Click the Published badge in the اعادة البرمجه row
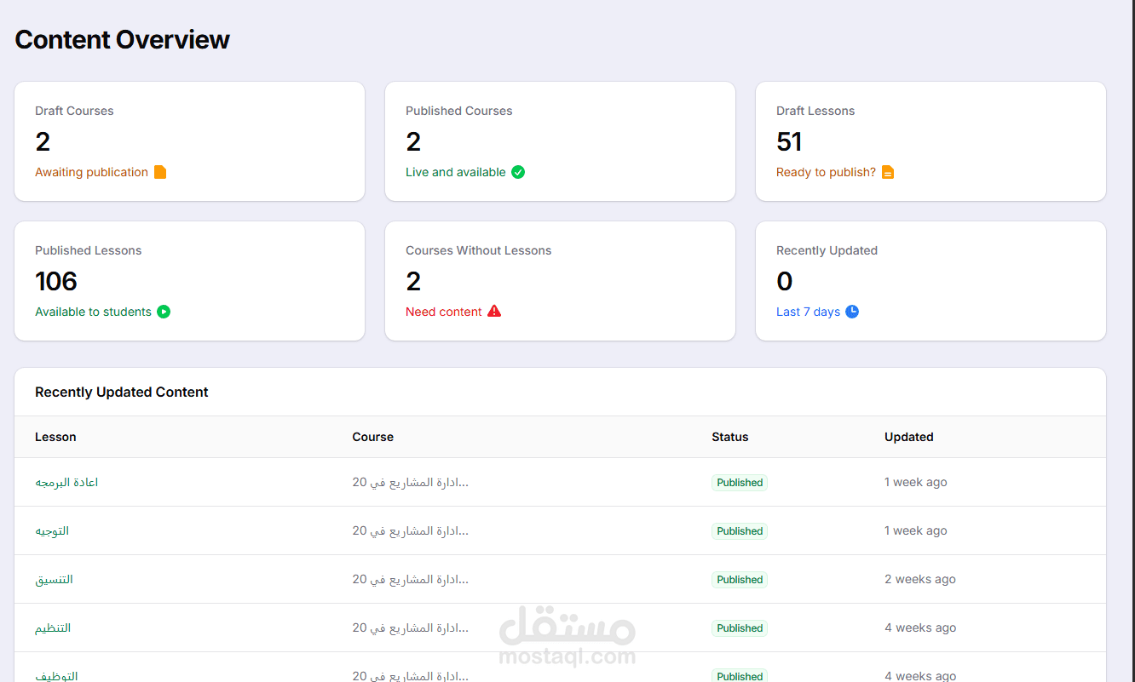 (x=740, y=483)
